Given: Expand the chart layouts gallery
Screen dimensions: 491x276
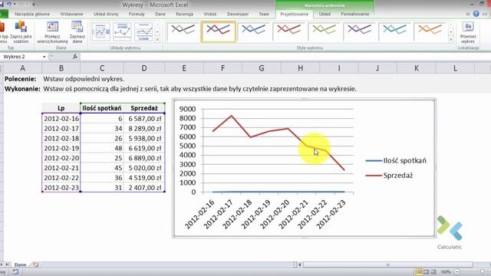Looking at the screenshot, I should [x=157, y=39].
